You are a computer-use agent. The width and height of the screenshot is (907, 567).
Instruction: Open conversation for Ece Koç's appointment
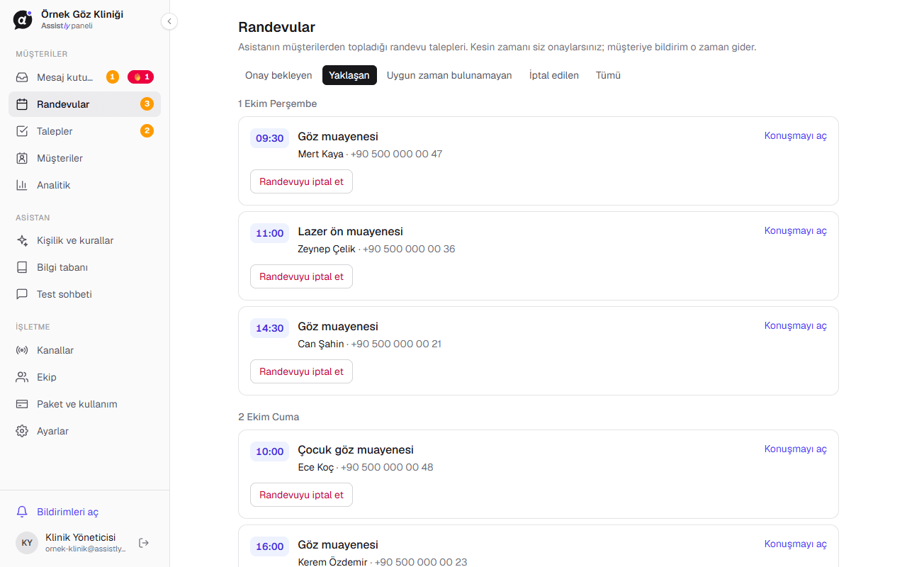pyautogui.click(x=795, y=449)
